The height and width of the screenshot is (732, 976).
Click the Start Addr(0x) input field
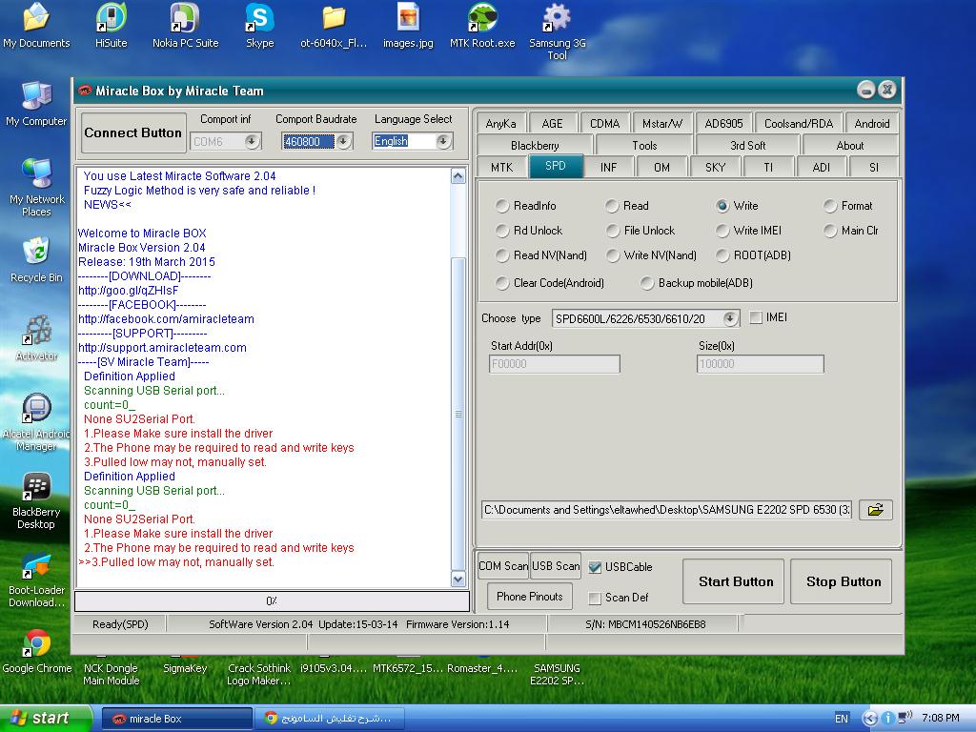(554, 364)
